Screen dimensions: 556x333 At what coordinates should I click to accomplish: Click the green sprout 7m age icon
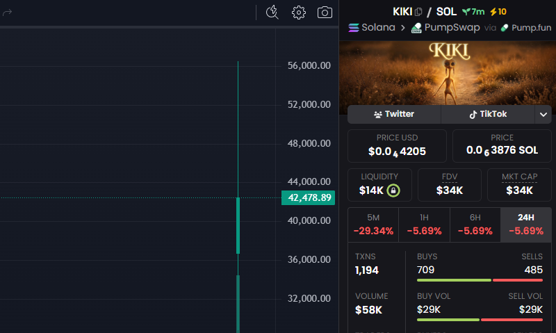466,12
